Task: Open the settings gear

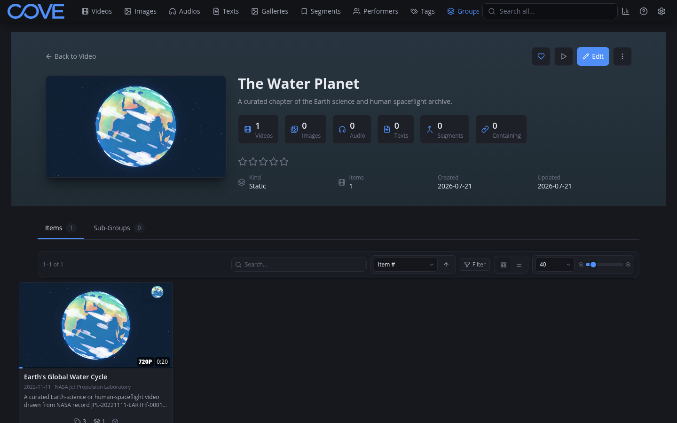Action: pos(661,11)
